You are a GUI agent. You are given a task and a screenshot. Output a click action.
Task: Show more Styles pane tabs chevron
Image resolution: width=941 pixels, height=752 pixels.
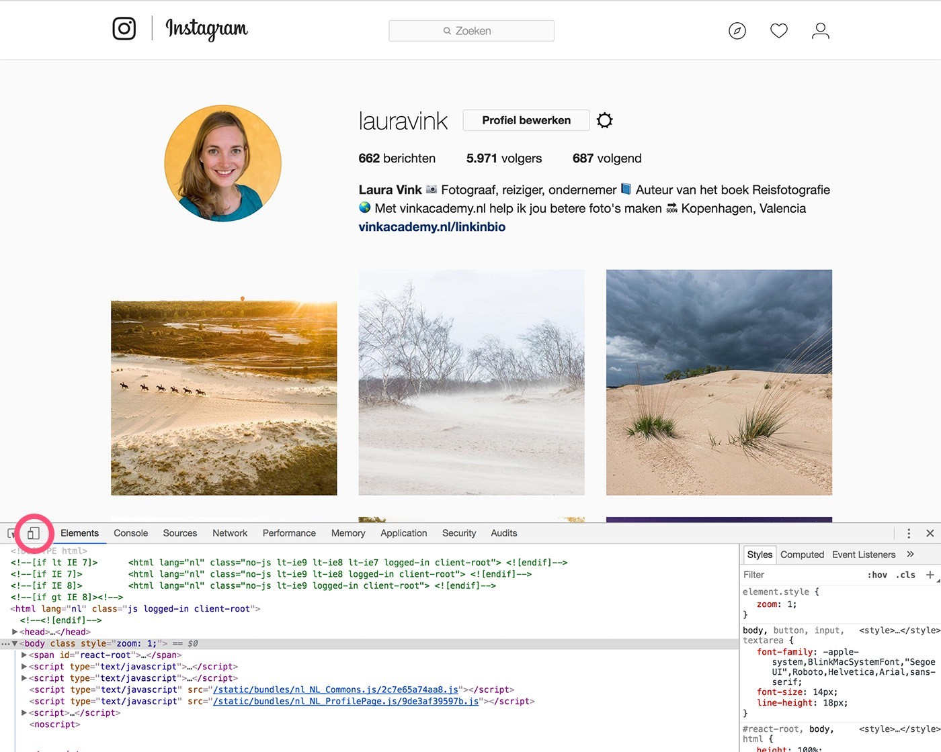coord(910,555)
